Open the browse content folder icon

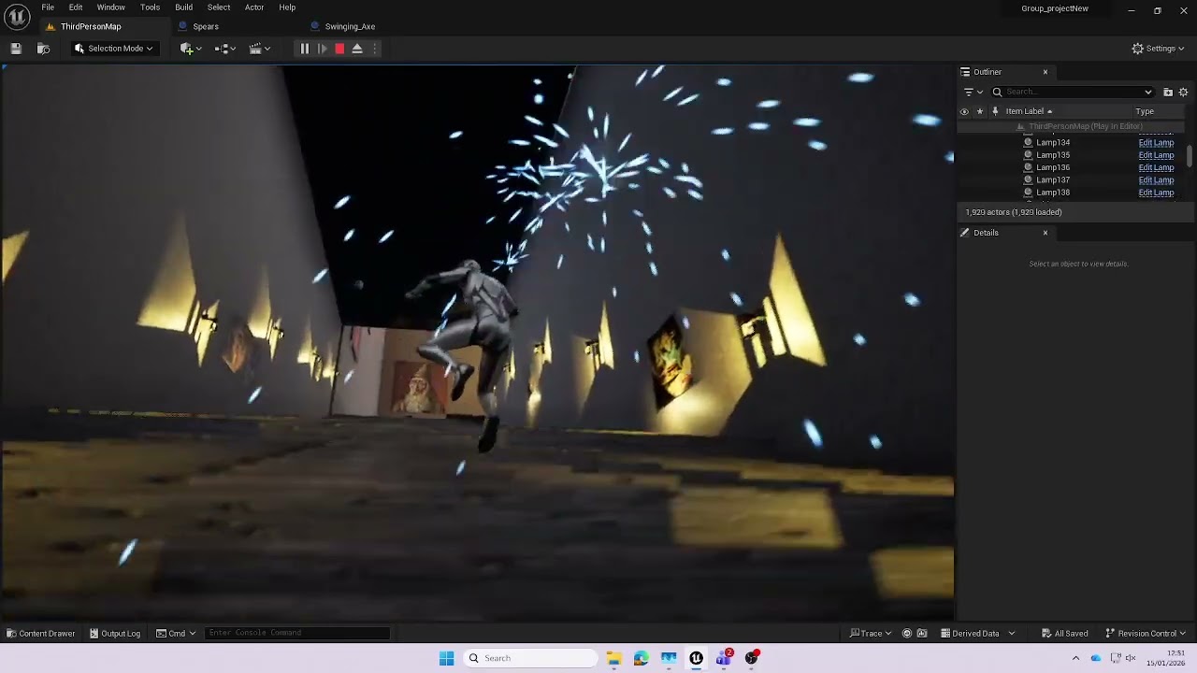(43, 49)
